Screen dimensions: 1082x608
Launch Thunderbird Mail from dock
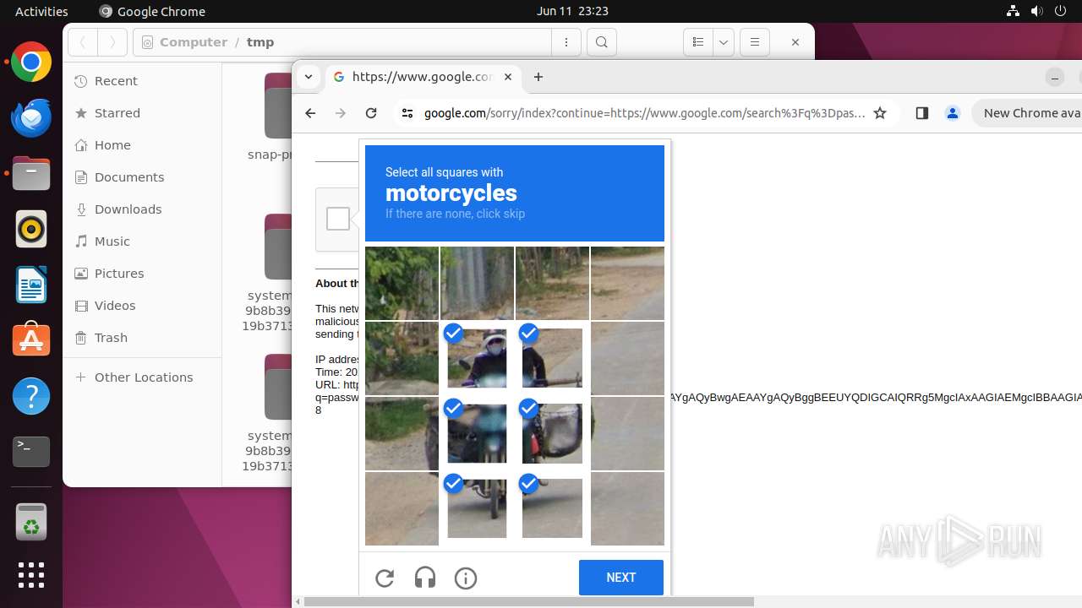coord(31,118)
